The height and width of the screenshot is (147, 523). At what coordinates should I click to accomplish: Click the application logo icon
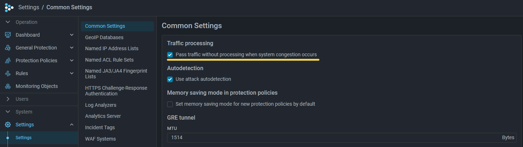[9, 7]
